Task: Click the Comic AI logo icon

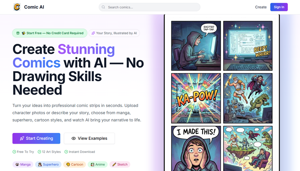Action: point(17,7)
